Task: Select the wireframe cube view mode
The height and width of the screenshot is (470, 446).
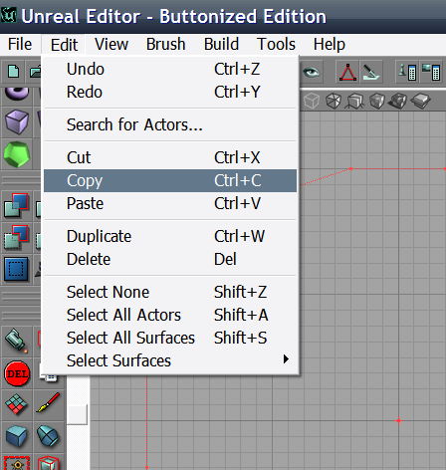Action: pyautogui.click(x=312, y=101)
